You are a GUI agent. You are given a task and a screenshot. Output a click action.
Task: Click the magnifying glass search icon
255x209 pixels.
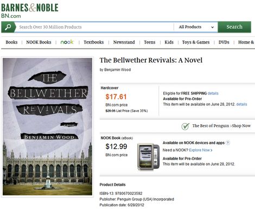(x=8, y=27)
